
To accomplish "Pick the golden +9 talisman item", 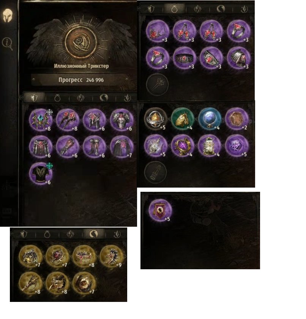I will click(111, 256).
